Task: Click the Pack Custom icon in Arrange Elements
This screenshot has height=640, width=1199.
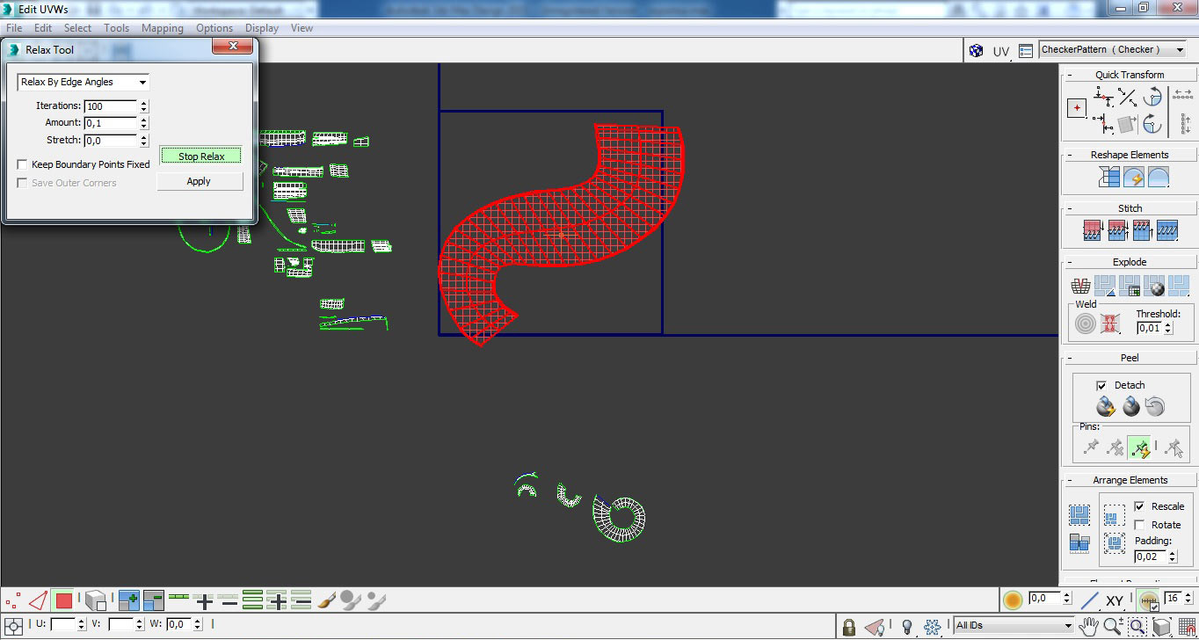Action: (x=1079, y=514)
